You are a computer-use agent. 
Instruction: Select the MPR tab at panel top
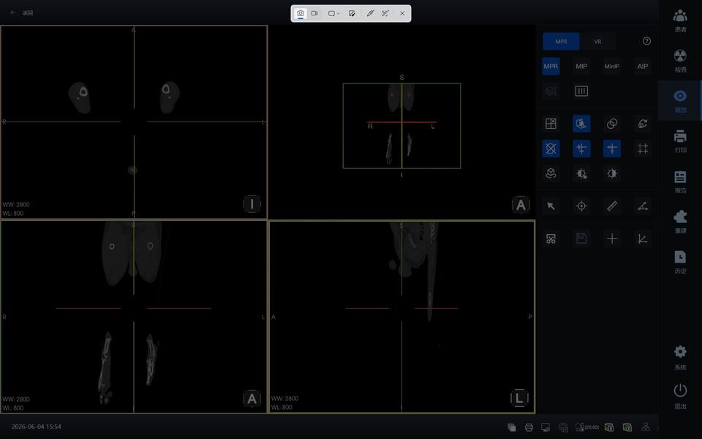pos(561,41)
